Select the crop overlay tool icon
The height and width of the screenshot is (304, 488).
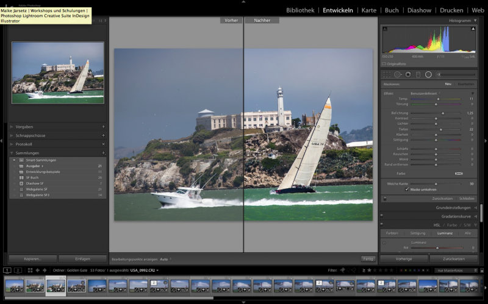(x=386, y=74)
